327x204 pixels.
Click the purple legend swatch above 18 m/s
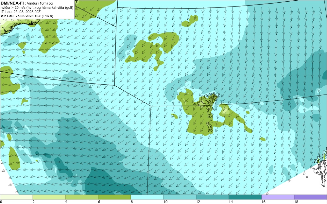pyautogui.click(x=311, y=197)
